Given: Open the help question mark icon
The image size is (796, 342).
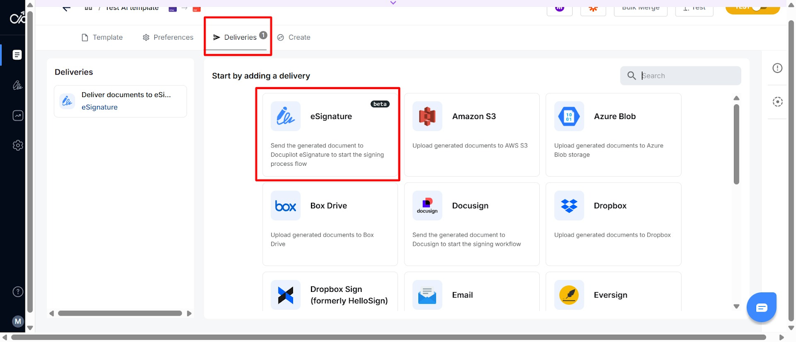Looking at the screenshot, I should click(x=18, y=292).
